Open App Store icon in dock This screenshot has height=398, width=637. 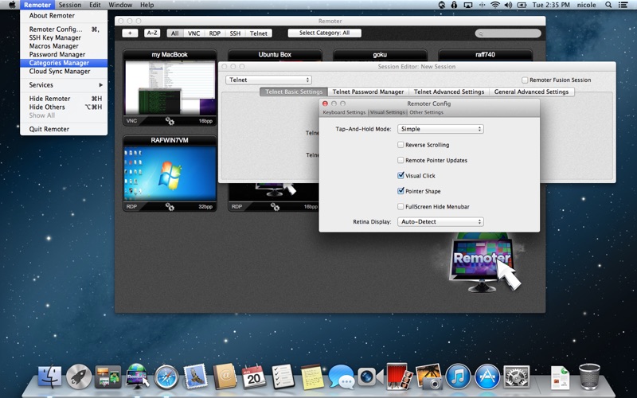pyautogui.click(x=487, y=377)
